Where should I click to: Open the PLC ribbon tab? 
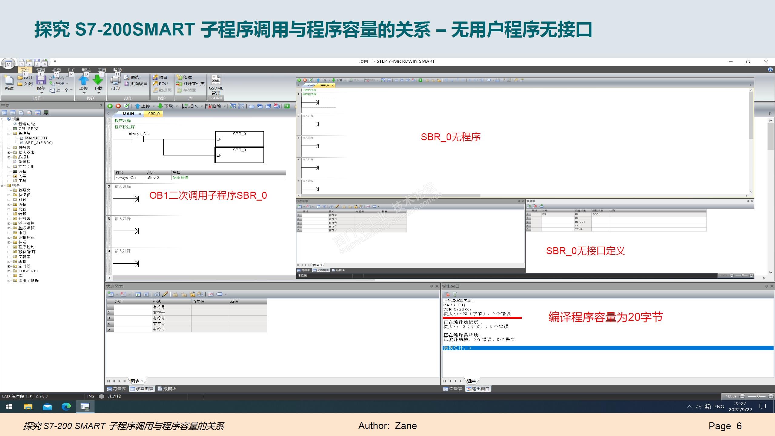[71, 70]
